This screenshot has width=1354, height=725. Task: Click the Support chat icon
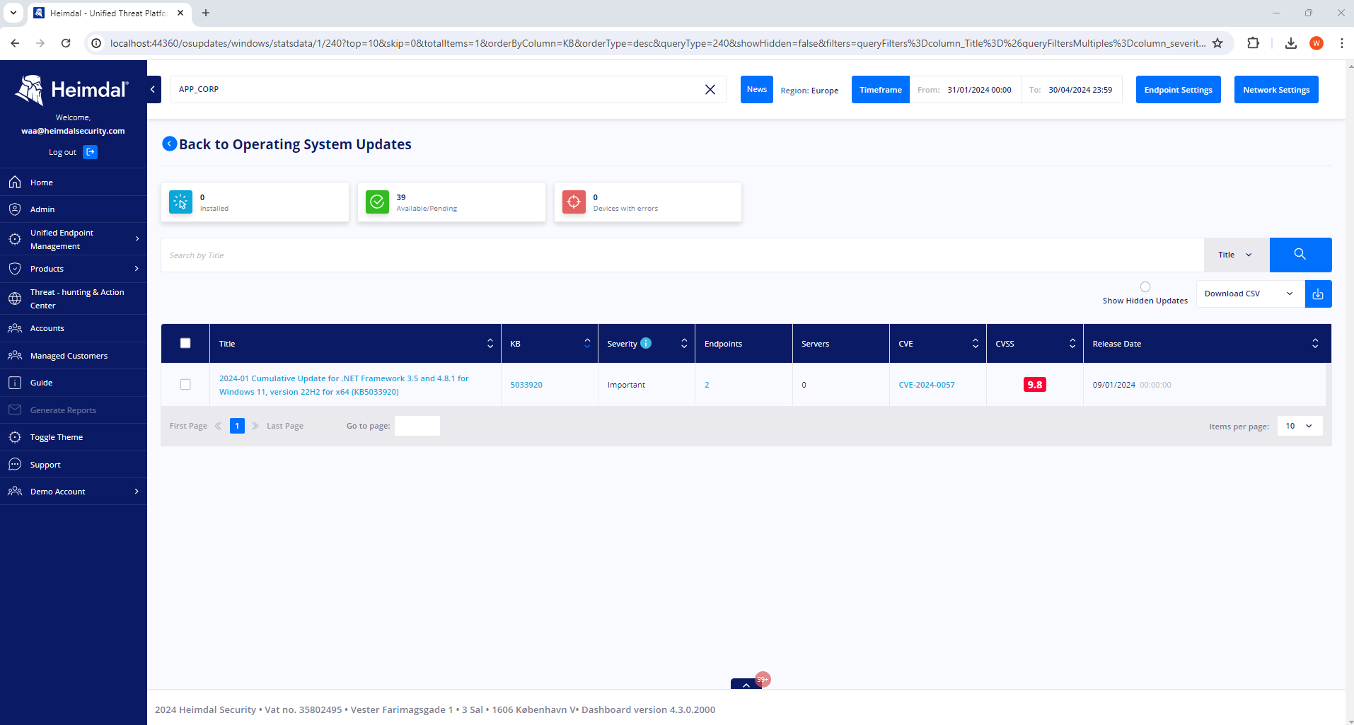15,465
